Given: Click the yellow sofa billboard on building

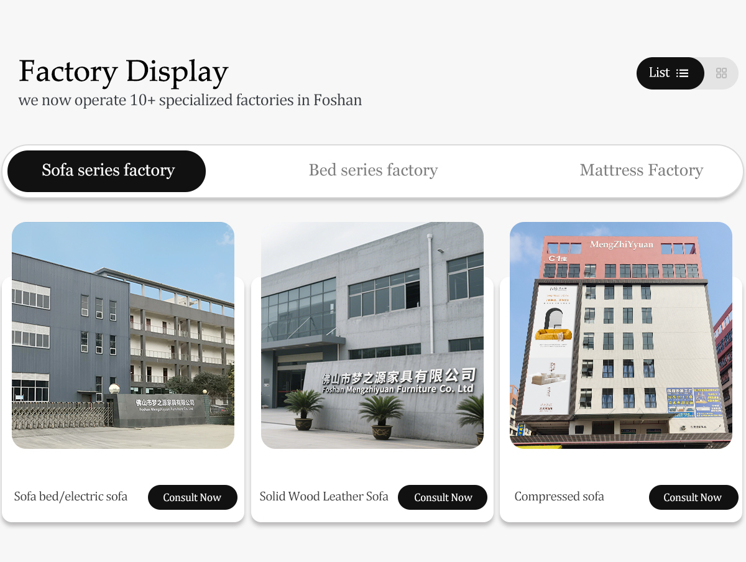Looking at the screenshot, I should [x=553, y=320].
